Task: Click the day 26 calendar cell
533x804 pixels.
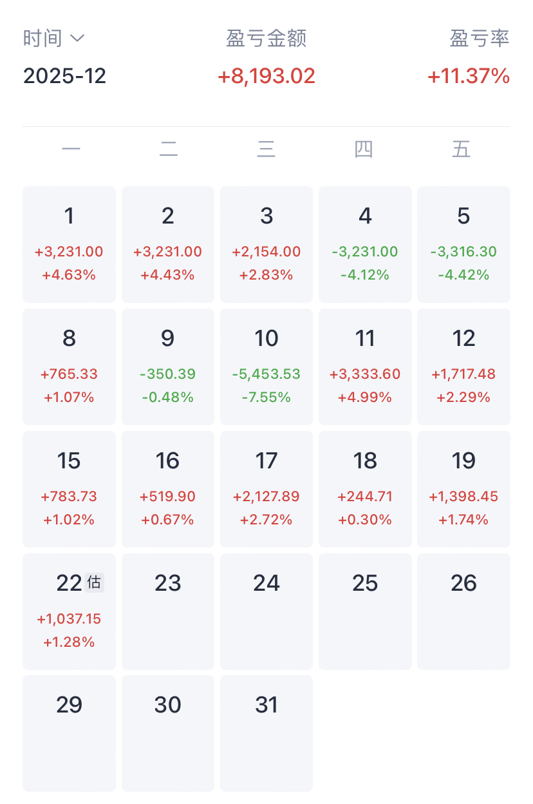Action: [463, 611]
